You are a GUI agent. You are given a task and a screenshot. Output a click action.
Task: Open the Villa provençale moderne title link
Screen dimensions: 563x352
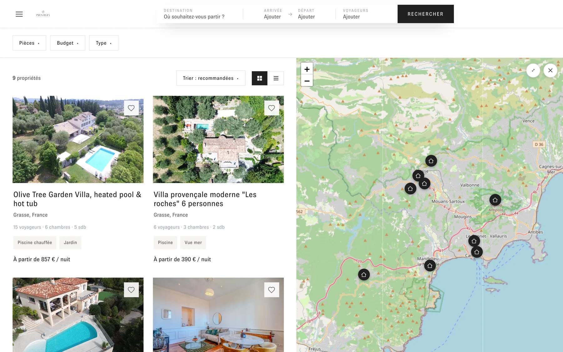tap(205, 199)
